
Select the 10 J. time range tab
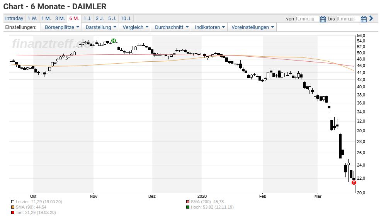tap(126, 19)
